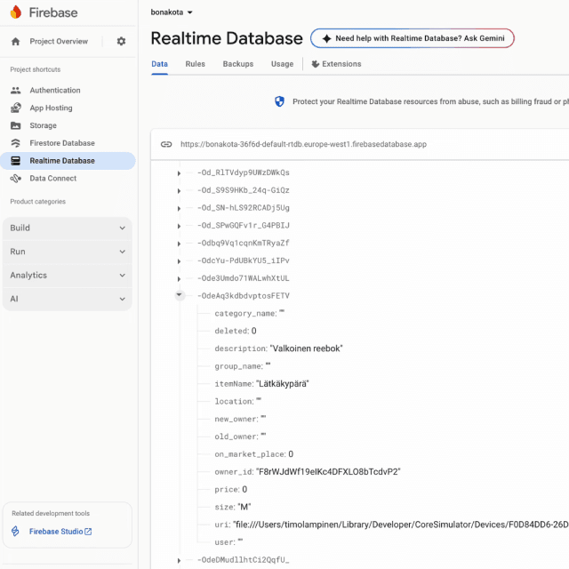Open Firestore Database from sidebar
This screenshot has height=569, width=569.
pyautogui.click(x=68, y=143)
